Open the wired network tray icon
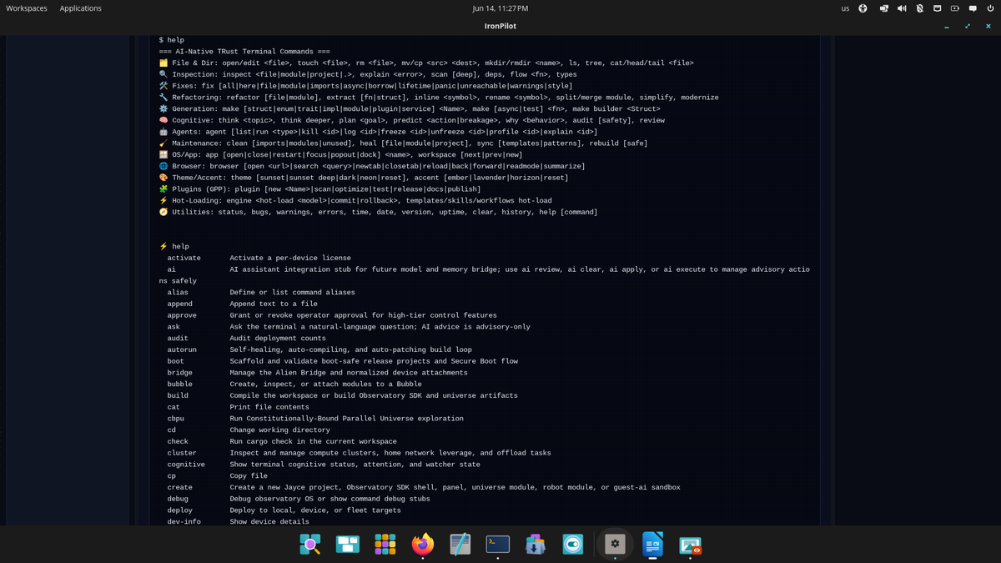Viewport: 1001px width, 563px height. pyautogui.click(x=938, y=8)
